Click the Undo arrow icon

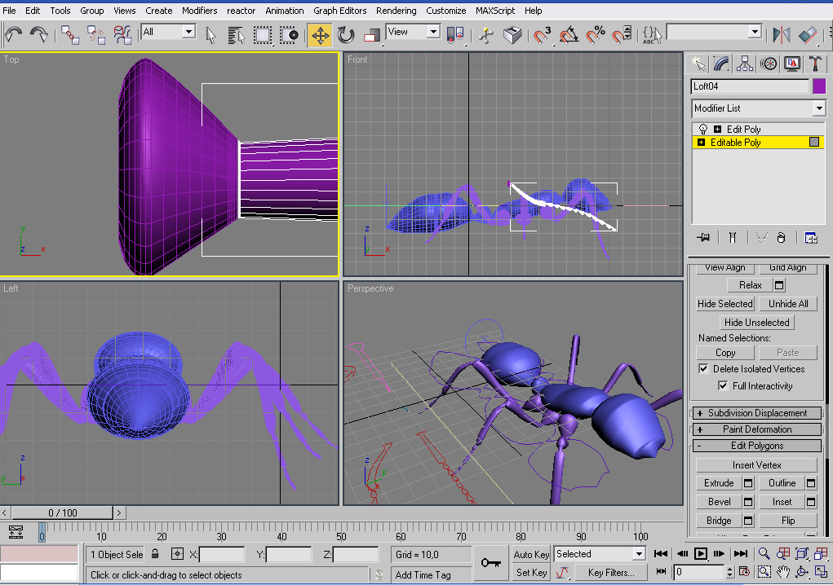point(13,35)
